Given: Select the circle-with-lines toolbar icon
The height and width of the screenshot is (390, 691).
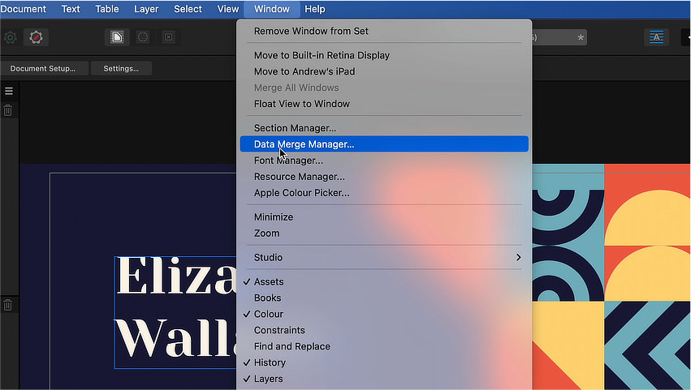Looking at the screenshot, I should pyautogui.click(x=143, y=37).
